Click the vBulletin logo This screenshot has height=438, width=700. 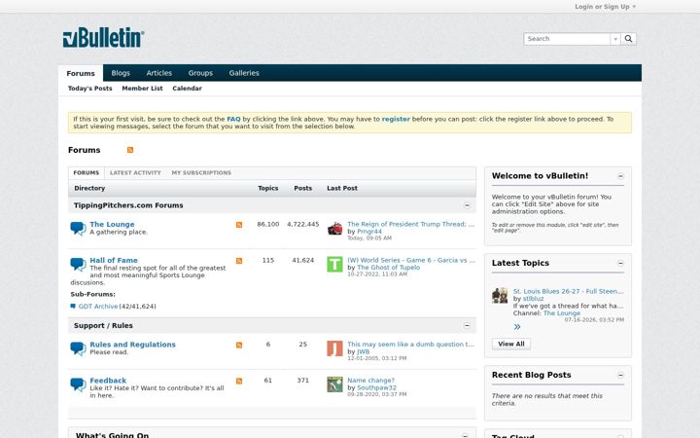point(103,38)
